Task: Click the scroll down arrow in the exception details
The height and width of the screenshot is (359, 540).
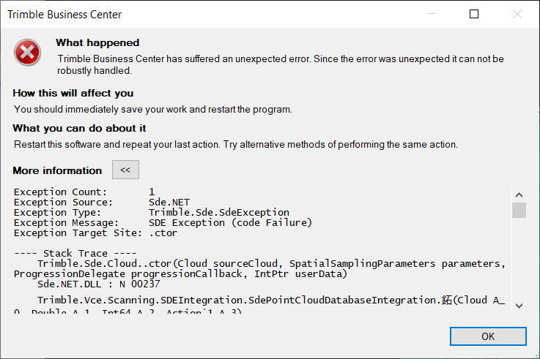Action: pos(519,306)
